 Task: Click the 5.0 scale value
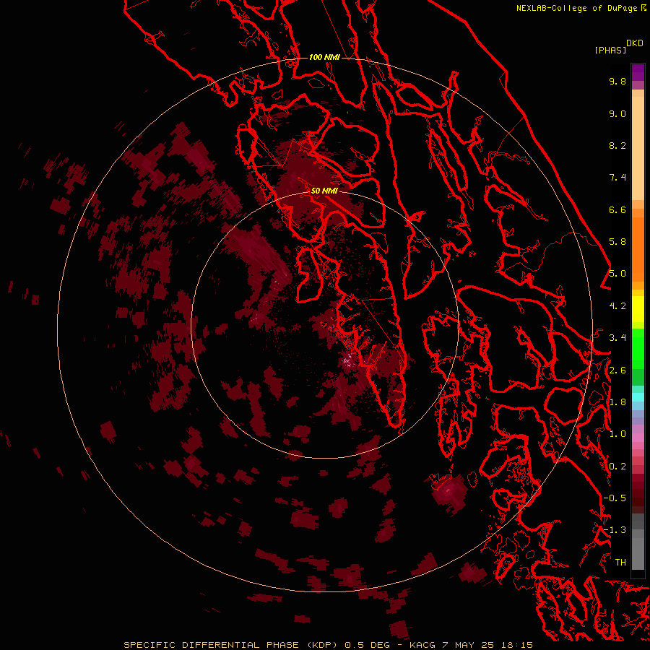(617, 274)
